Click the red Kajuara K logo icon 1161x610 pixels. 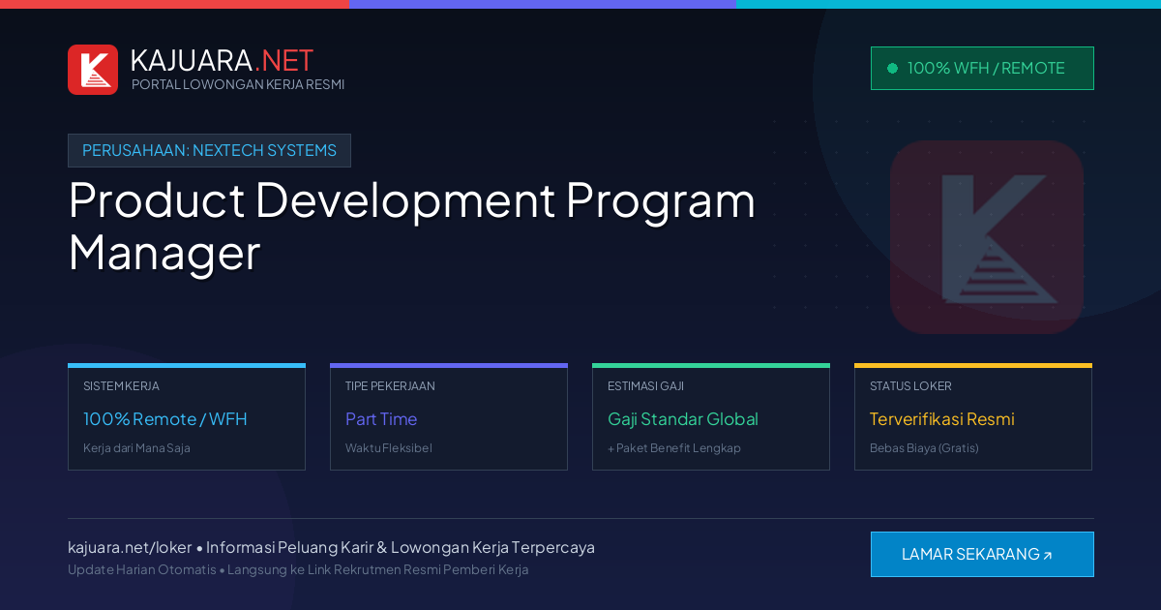tap(93, 70)
